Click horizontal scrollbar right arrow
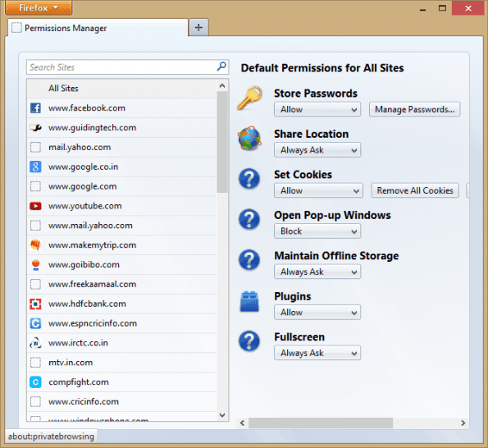Image resolution: width=488 pixels, height=448 pixels. pos(463,423)
